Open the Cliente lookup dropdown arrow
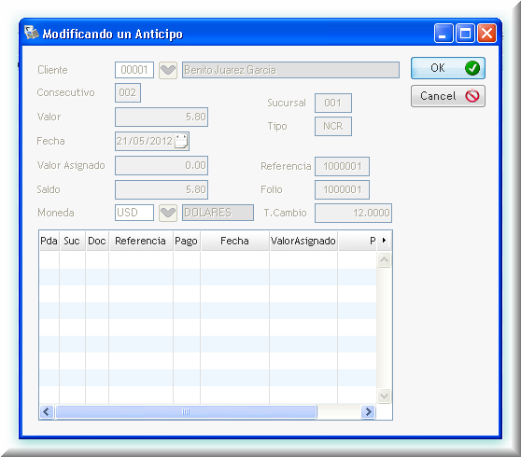The width and height of the screenshot is (521, 457). point(168,70)
